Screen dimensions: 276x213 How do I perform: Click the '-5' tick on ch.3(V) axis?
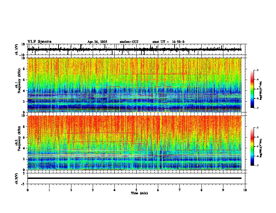point(23,184)
